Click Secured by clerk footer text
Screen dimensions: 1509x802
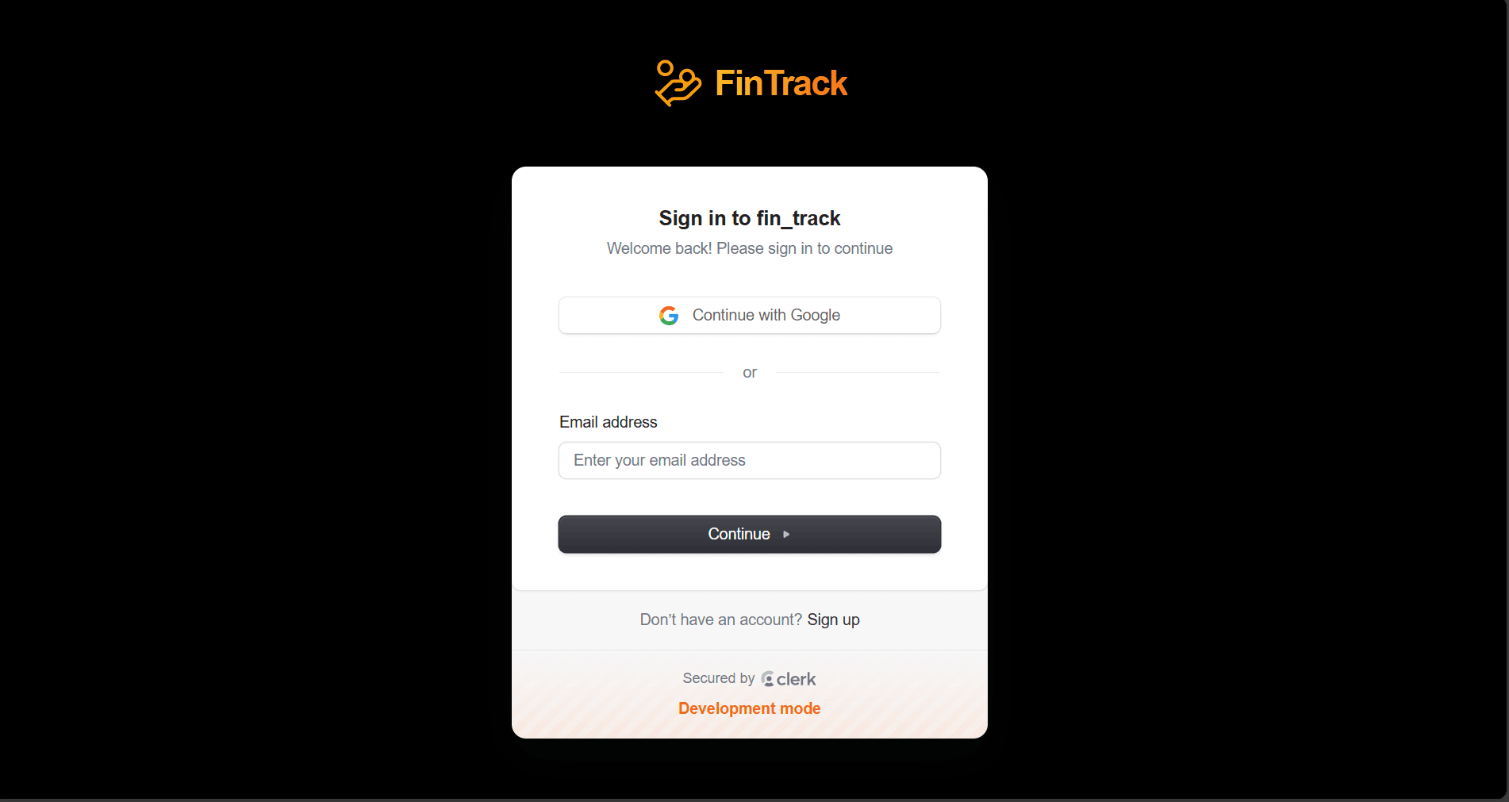(749, 678)
